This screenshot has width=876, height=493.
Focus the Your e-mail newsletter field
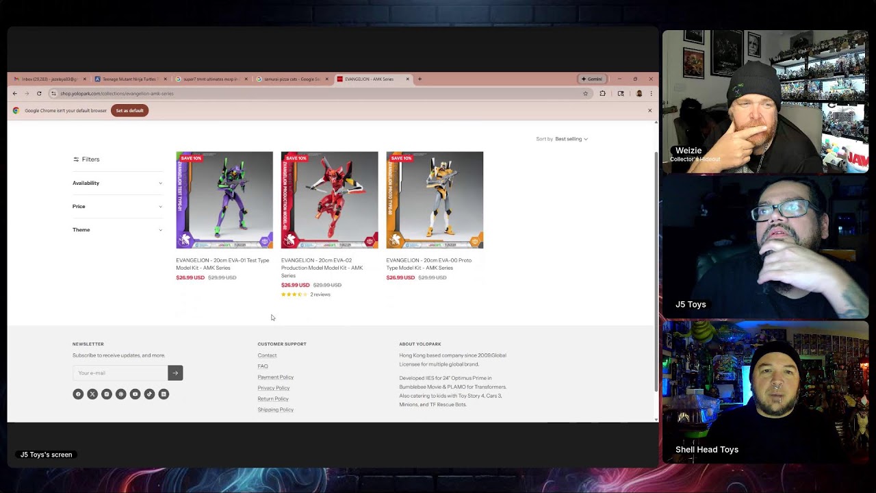tap(120, 372)
